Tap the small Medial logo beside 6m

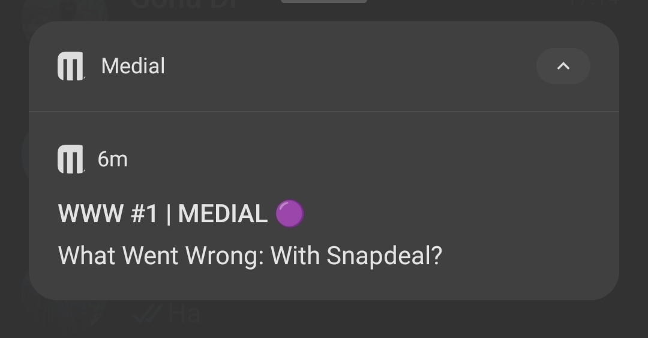click(71, 160)
